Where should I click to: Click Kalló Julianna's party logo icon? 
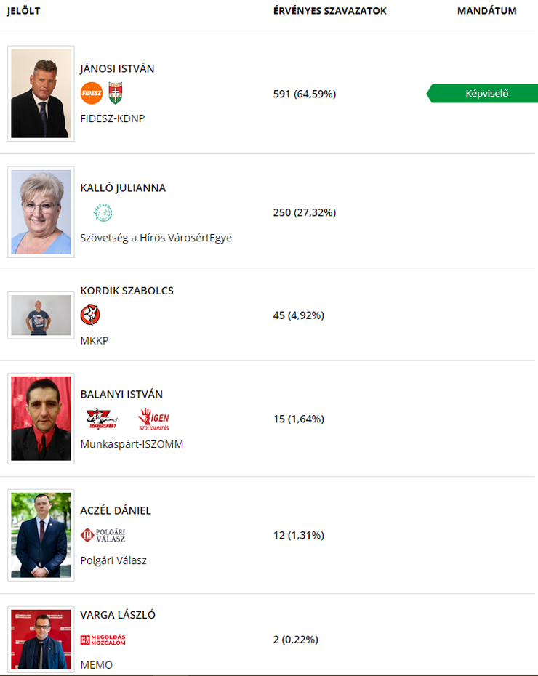[103, 212]
